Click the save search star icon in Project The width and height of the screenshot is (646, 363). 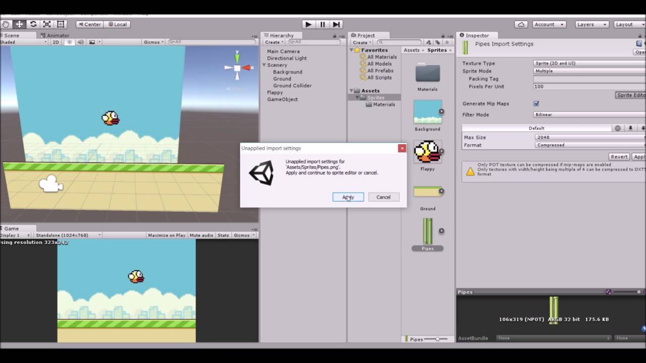[447, 42]
